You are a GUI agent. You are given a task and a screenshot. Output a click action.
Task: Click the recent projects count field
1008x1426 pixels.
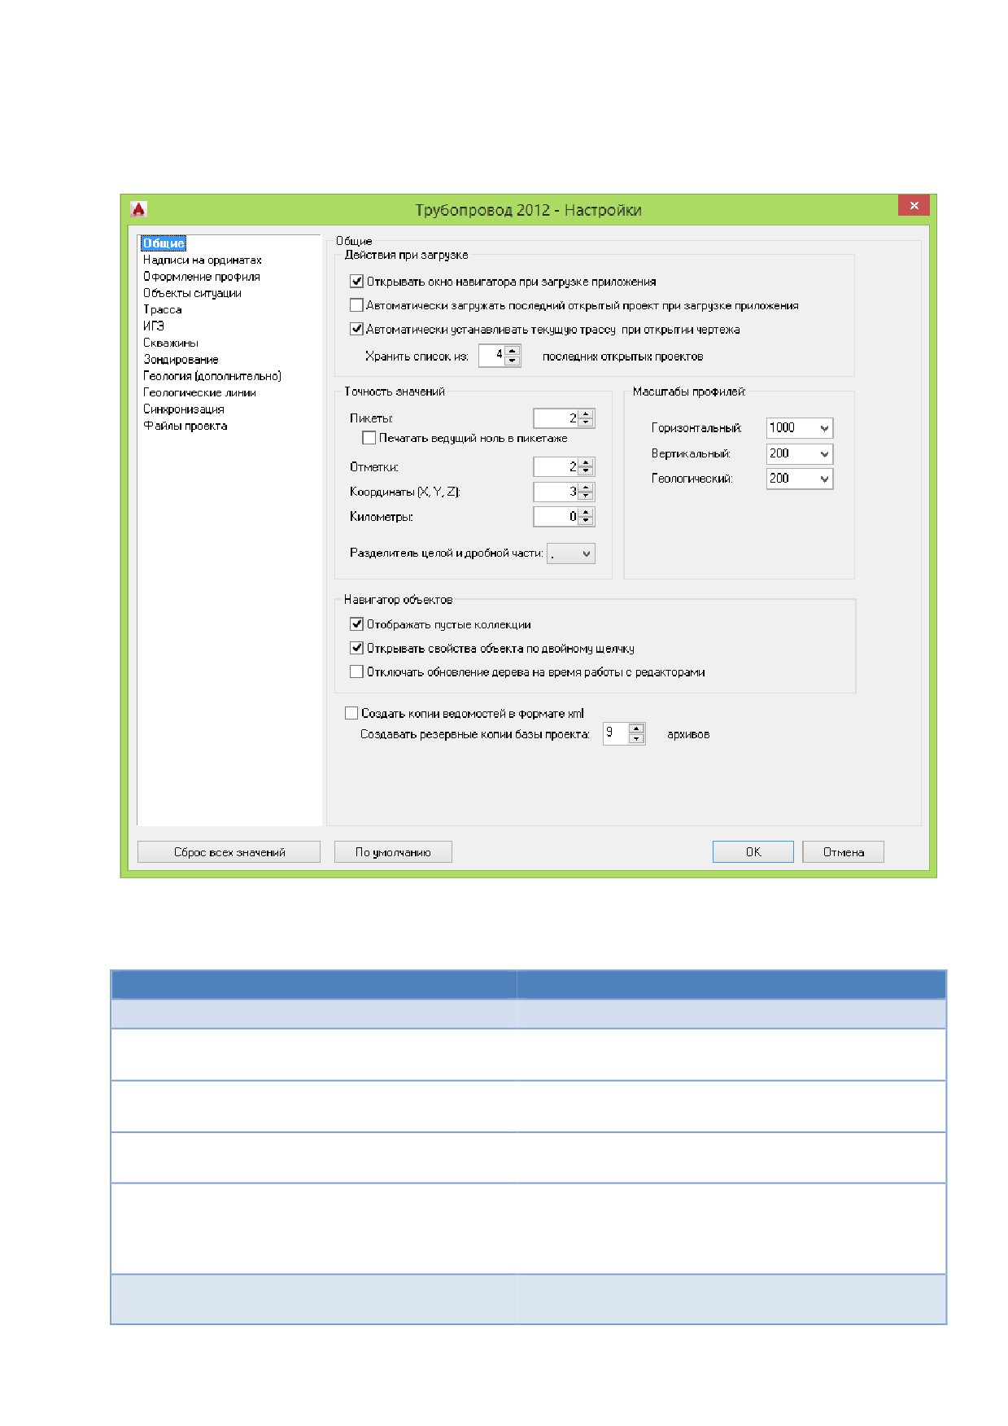coord(491,356)
